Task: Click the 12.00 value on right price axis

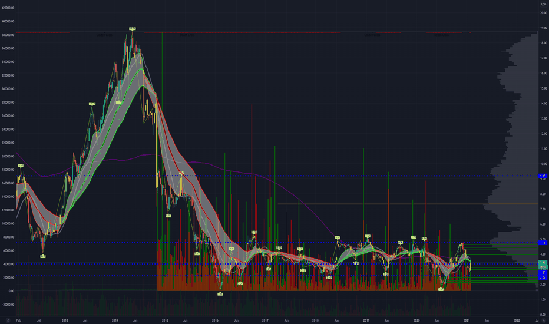Action: (x=543, y=134)
